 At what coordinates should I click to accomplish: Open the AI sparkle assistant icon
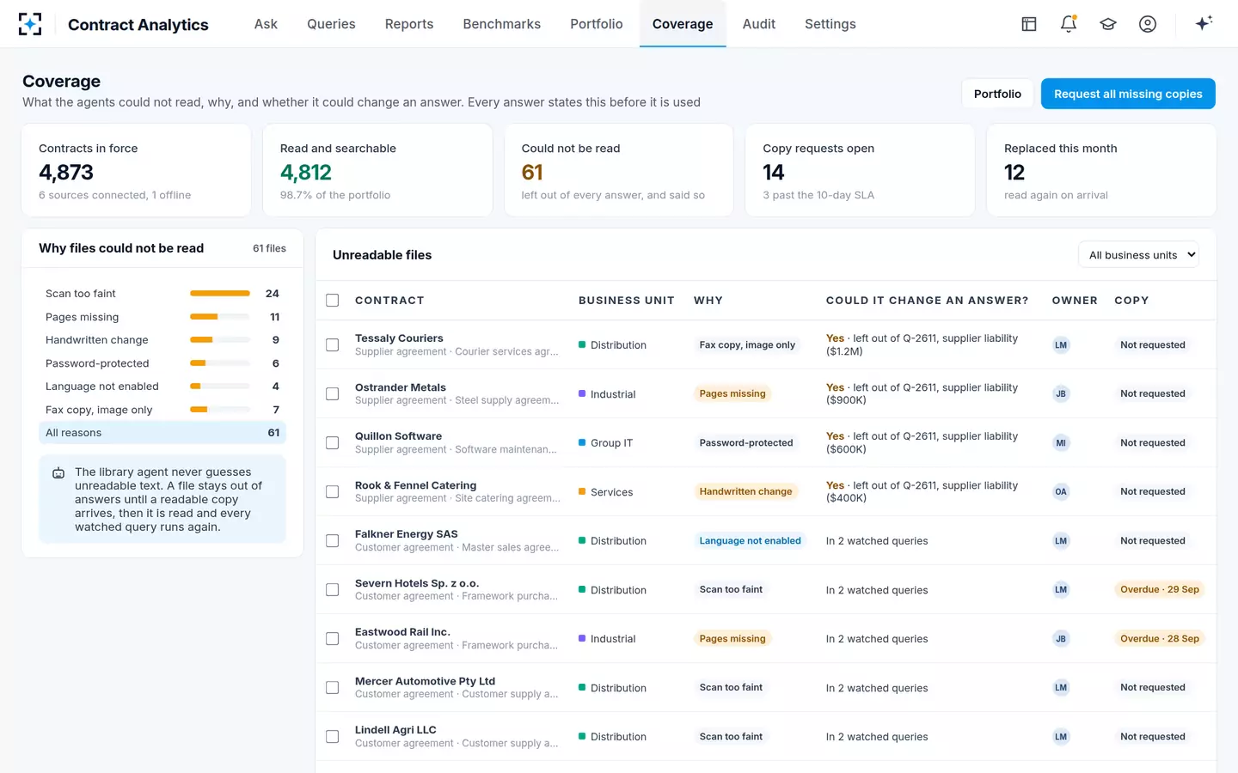[x=1204, y=23]
